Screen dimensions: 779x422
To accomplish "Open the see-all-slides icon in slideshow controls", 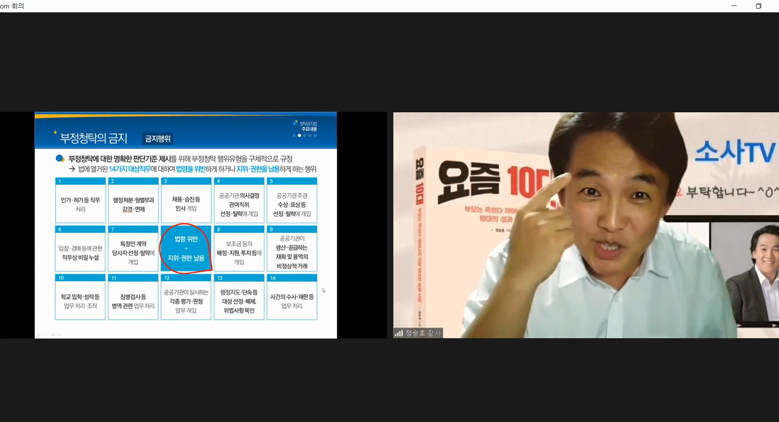I will pos(52,335).
